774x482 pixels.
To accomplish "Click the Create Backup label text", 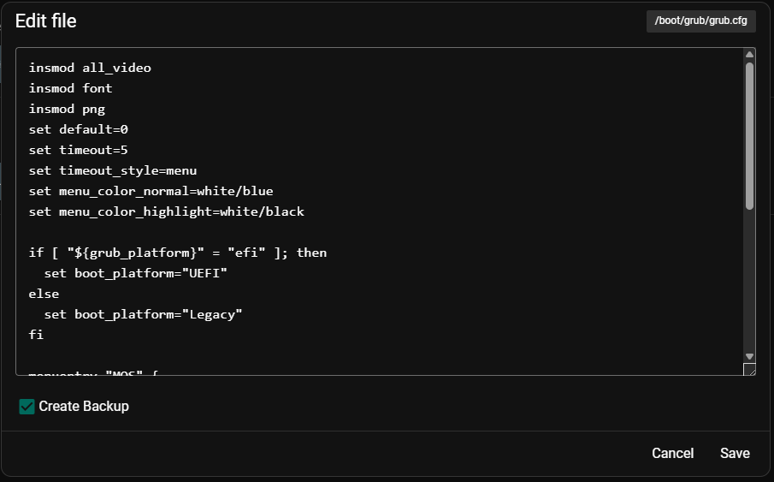I will tap(84, 407).
